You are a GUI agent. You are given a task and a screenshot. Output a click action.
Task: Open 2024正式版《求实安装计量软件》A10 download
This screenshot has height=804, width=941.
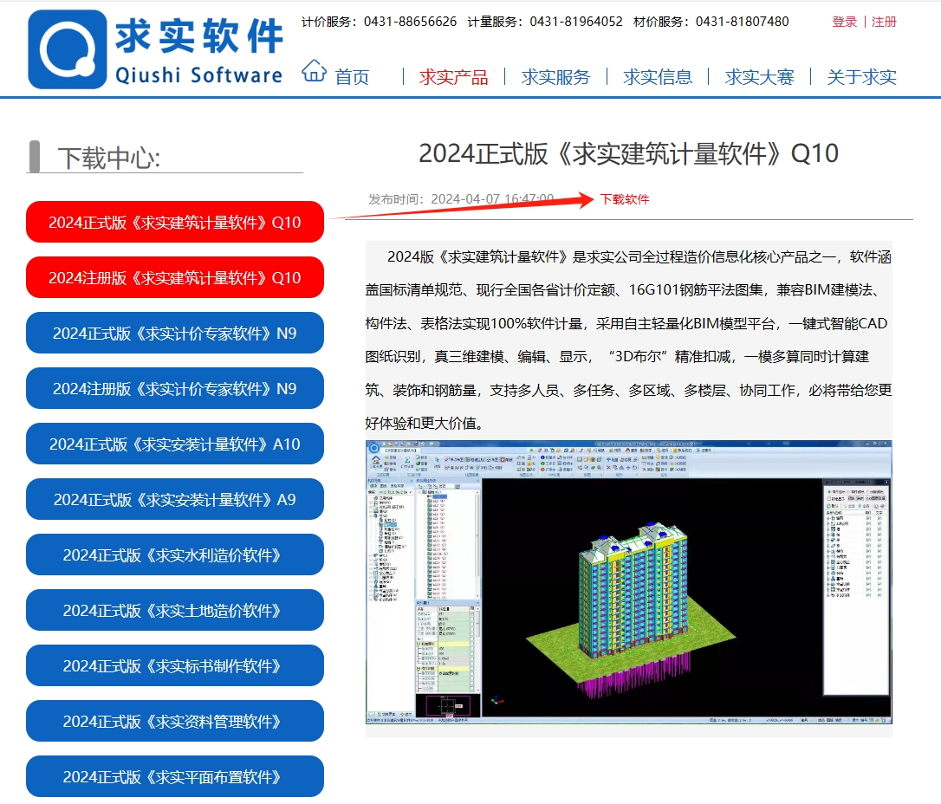[175, 444]
